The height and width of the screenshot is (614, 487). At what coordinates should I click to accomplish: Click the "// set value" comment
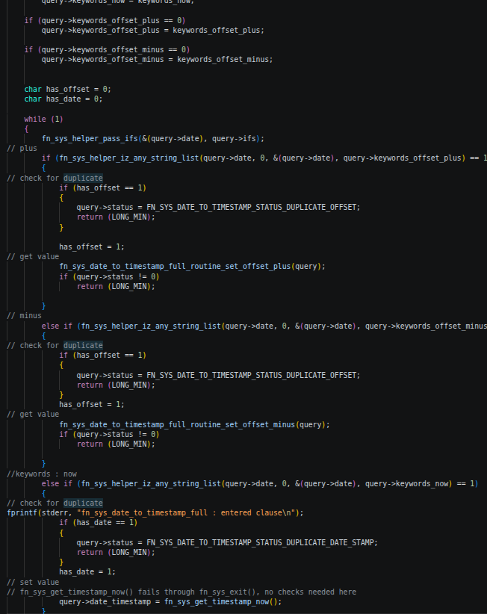33,583
